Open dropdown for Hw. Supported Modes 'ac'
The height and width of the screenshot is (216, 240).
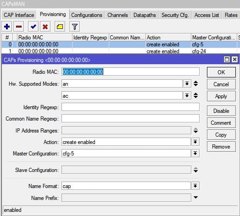[187, 95]
